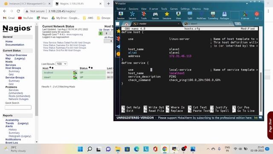Image resolution: width=273 pixels, height=154 pixels.
Task: Click Home link in Nagios sidebar
Action: pyautogui.click(x=9, y=41)
